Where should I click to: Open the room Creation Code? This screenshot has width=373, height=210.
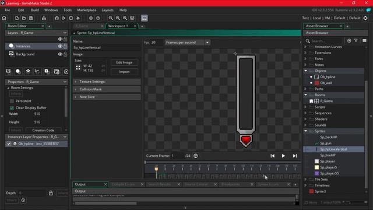pos(43,130)
